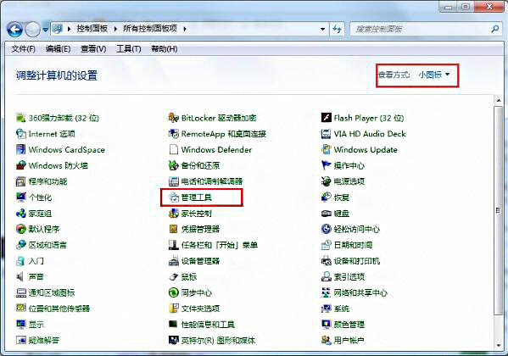Click the 英特尔(R) 图形和媒体 icon

174,340
